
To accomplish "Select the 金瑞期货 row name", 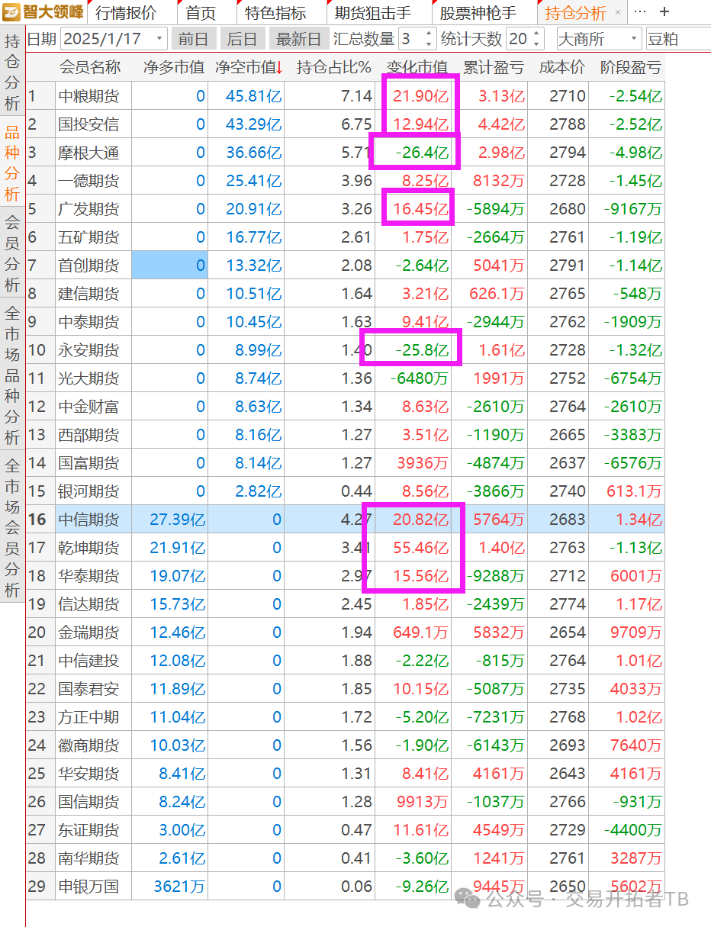I will [88, 632].
